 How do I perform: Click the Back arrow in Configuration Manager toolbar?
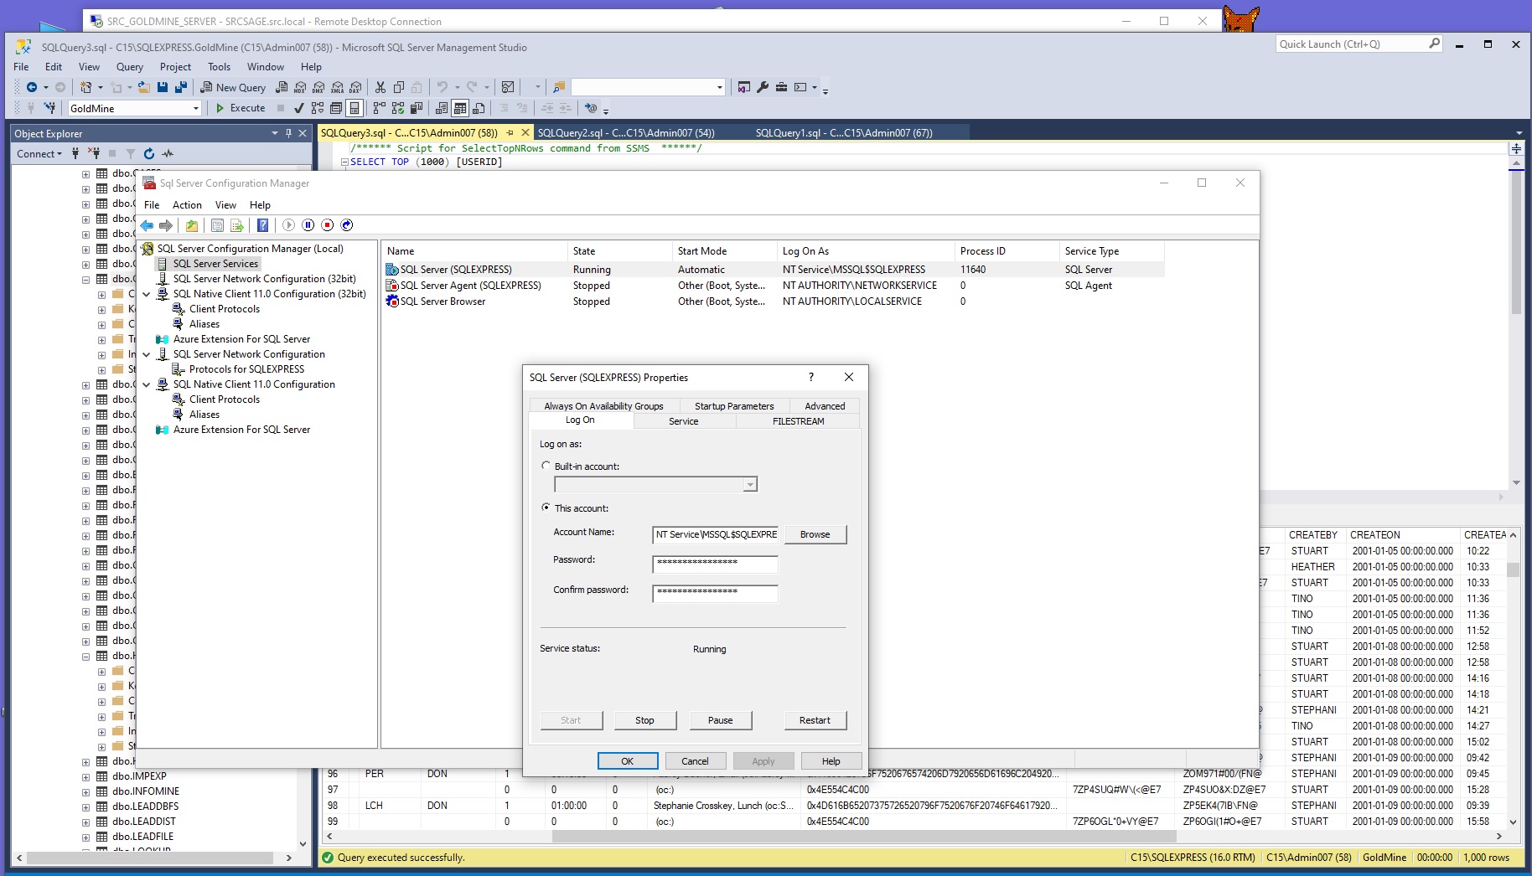[147, 225]
